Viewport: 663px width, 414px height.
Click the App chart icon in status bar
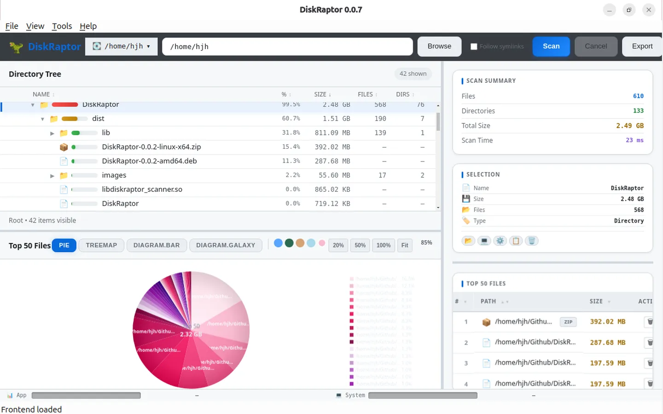[x=10, y=396]
